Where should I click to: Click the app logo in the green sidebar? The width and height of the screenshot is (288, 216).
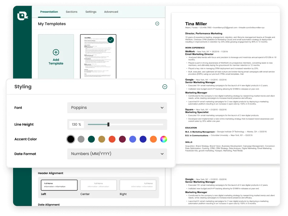point(22,16)
